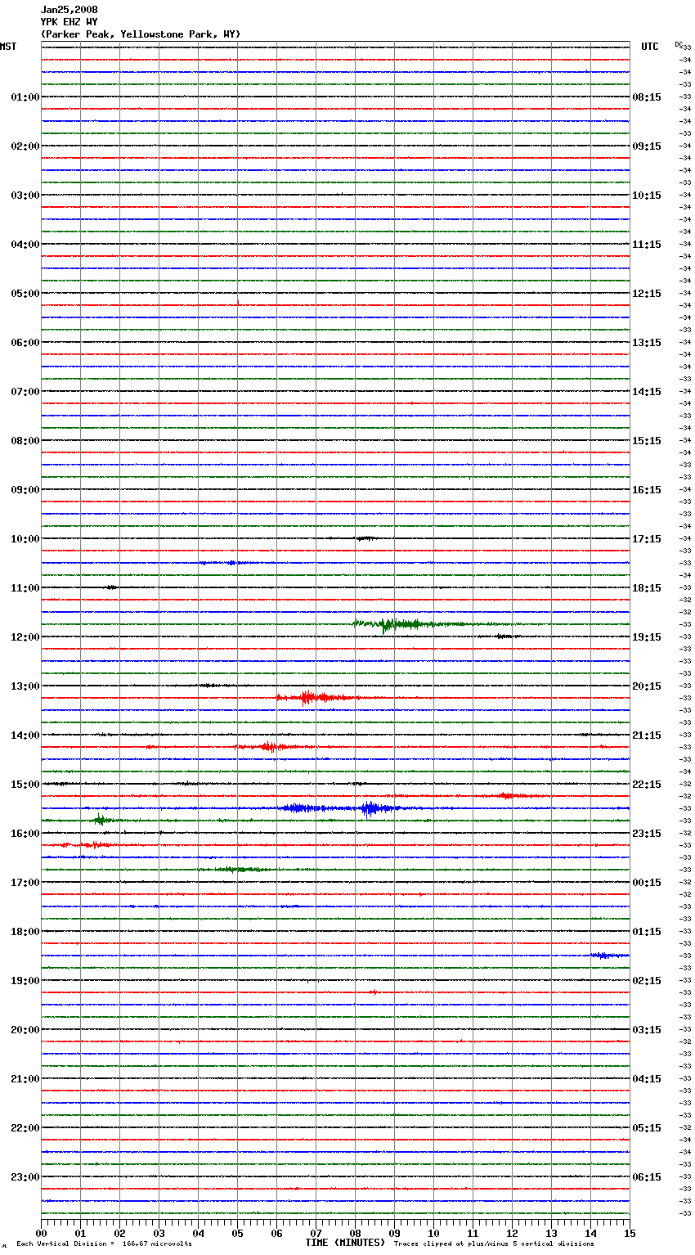
Task: Select the 19:15 UTC time label
Action: point(647,637)
